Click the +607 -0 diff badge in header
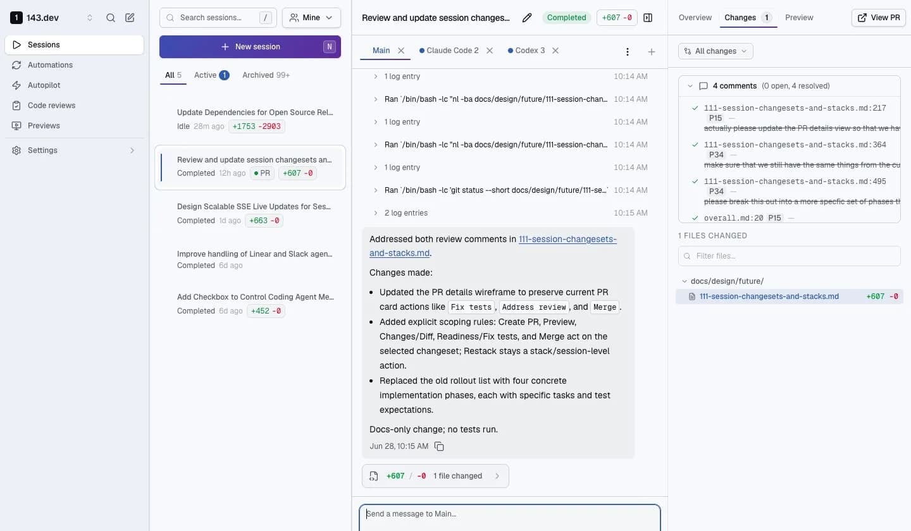The image size is (911, 531). click(617, 18)
